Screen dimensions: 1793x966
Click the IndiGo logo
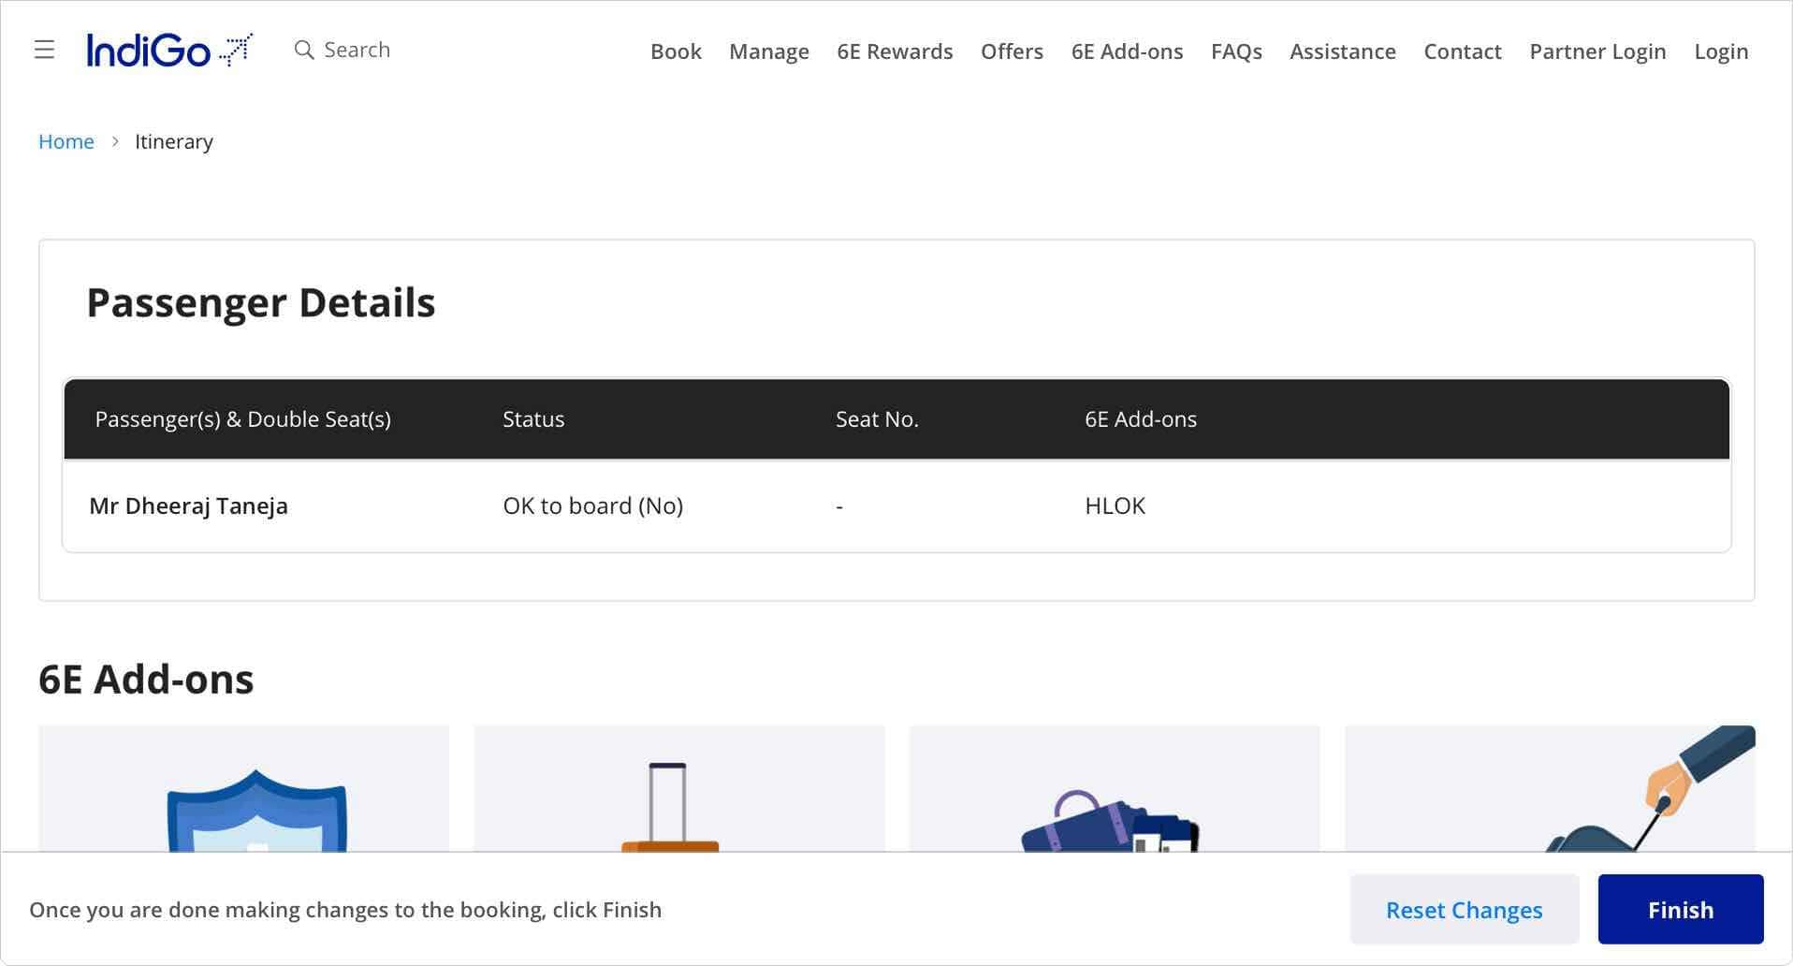[x=168, y=49]
